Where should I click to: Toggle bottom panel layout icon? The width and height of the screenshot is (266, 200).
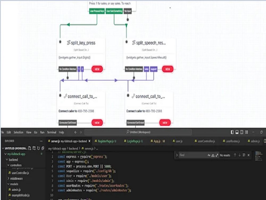237,132
